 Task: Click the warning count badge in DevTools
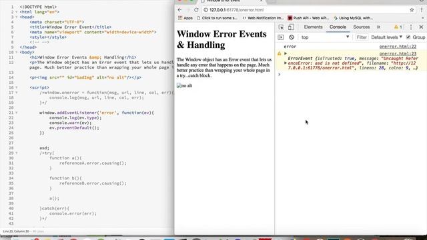pos(398,27)
